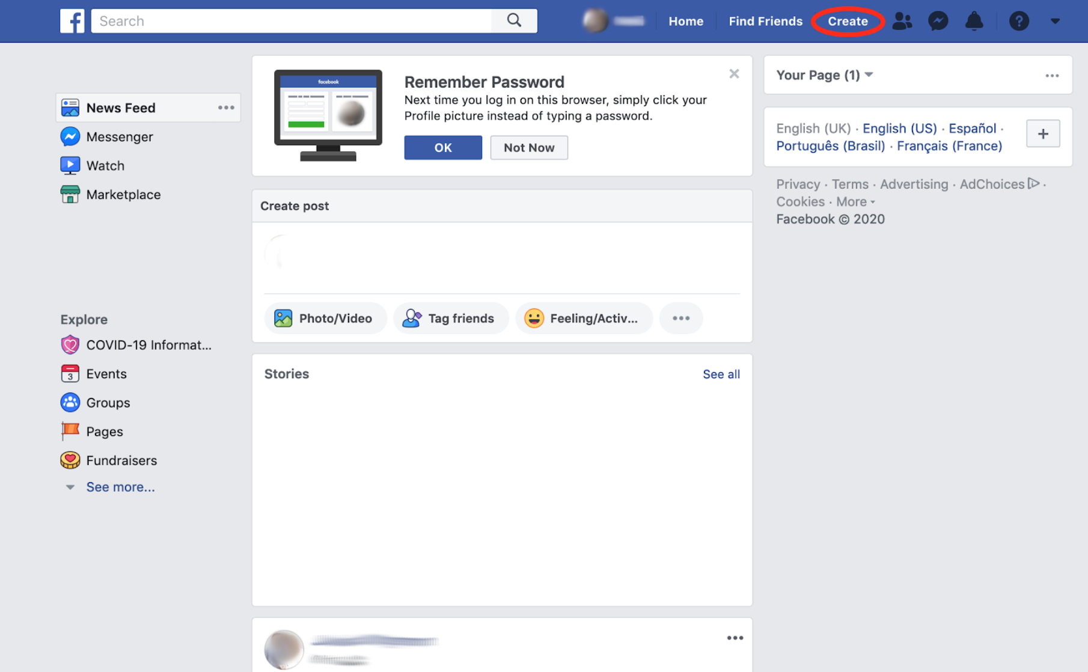This screenshot has width=1088, height=672.
Task: Click OK on Remember Password prompt
Action: point(443,147)
